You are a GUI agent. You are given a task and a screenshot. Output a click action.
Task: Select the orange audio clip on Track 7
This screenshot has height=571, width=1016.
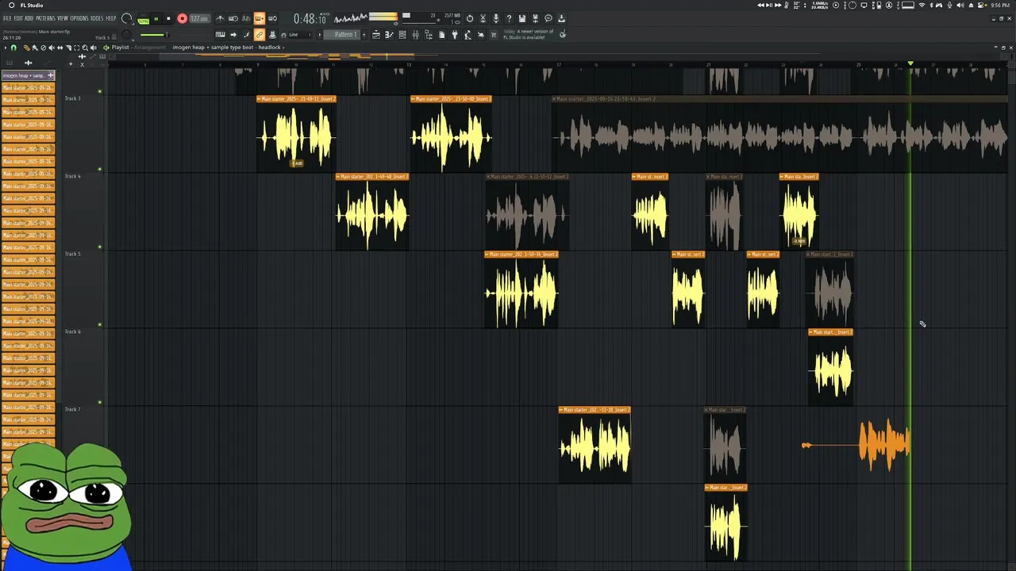(857, 445)
